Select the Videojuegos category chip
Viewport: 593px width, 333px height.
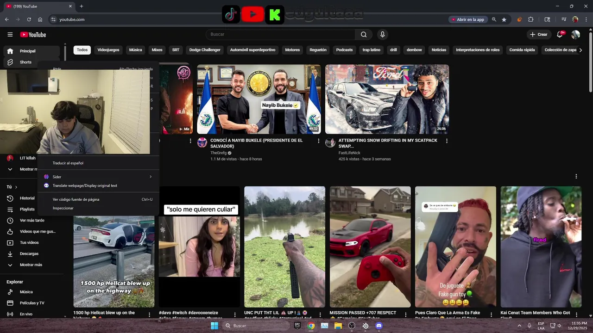(108, 50)
